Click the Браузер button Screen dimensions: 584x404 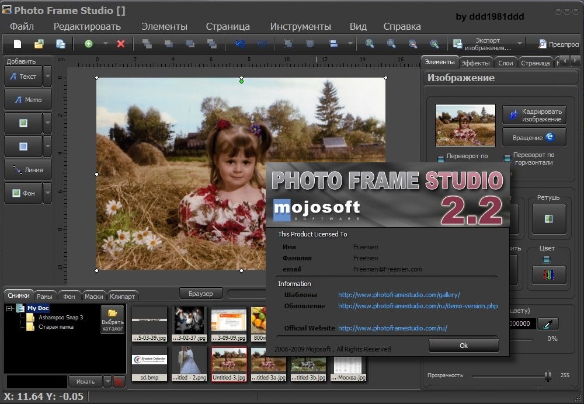tap(201, 294)
